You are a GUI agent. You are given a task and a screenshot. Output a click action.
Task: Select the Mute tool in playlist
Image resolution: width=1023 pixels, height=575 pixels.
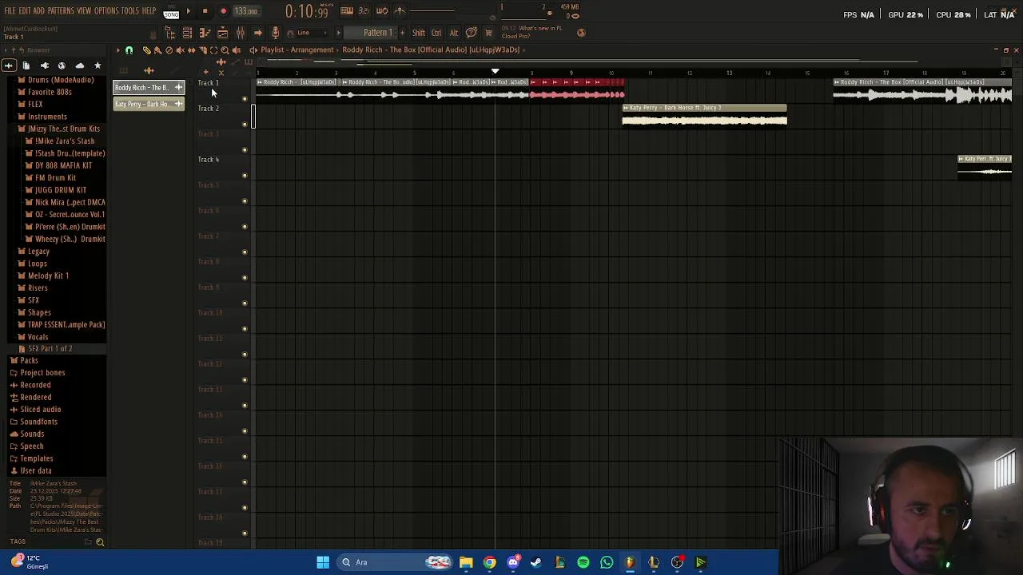tap(180, 50)
